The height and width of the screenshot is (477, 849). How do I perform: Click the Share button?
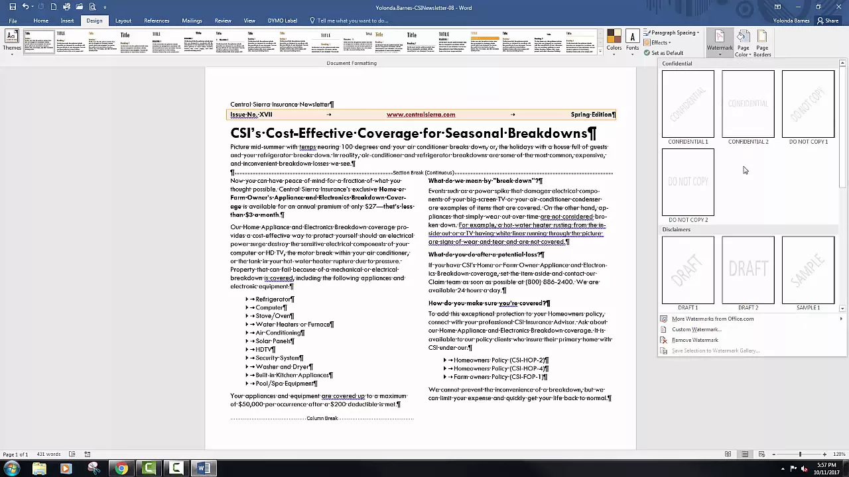[828, 21]
